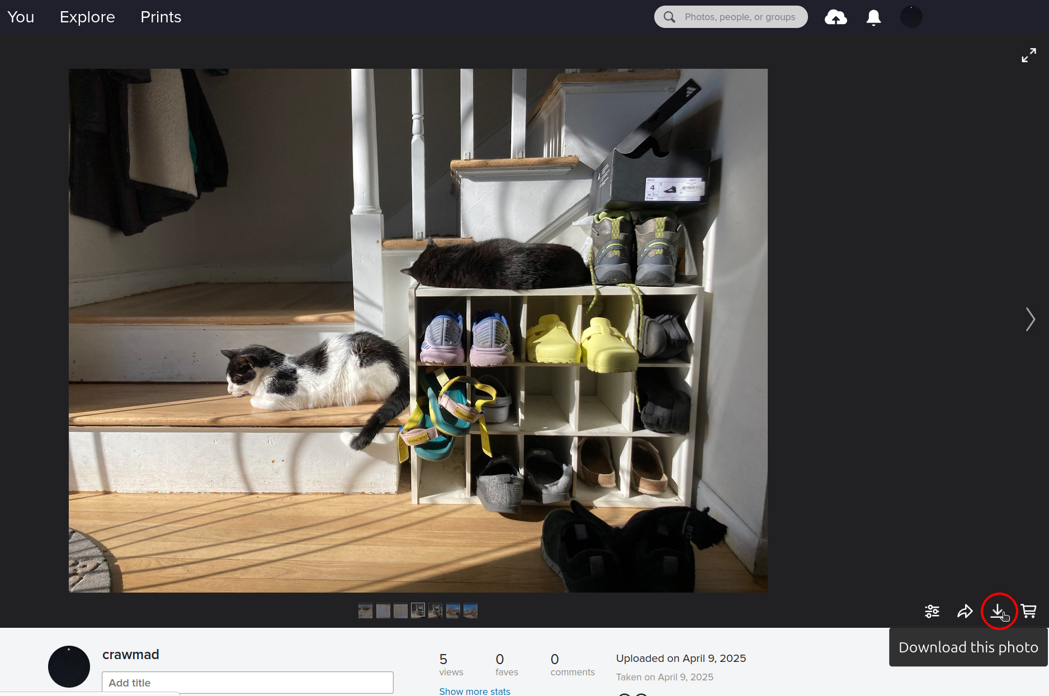Screen dimensions: 1049x696
Task: Click the upload cloud icon
Action: 835,17
